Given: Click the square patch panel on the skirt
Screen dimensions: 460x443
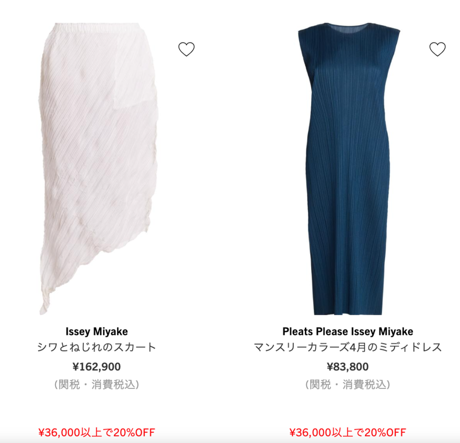Looking at the screenshot, I should click(x=134, y=85).
